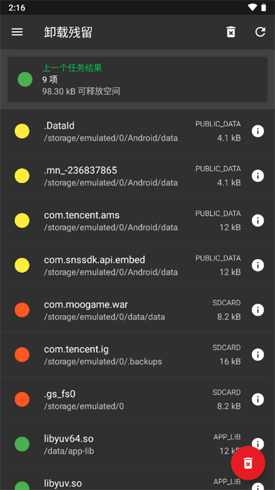Select the yellow dot beside .DataId
Image resolution: width=275 pixels, height=490 pixels.
(x=22, y=131)
